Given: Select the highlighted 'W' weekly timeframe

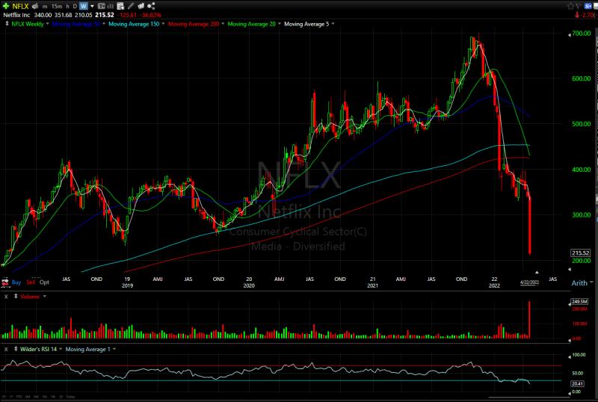Looking at the screenshot, I should point(84,6).
